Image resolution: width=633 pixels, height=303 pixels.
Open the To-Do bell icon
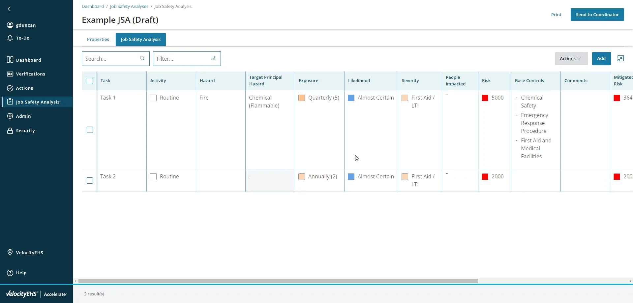(x=10, y=38)
